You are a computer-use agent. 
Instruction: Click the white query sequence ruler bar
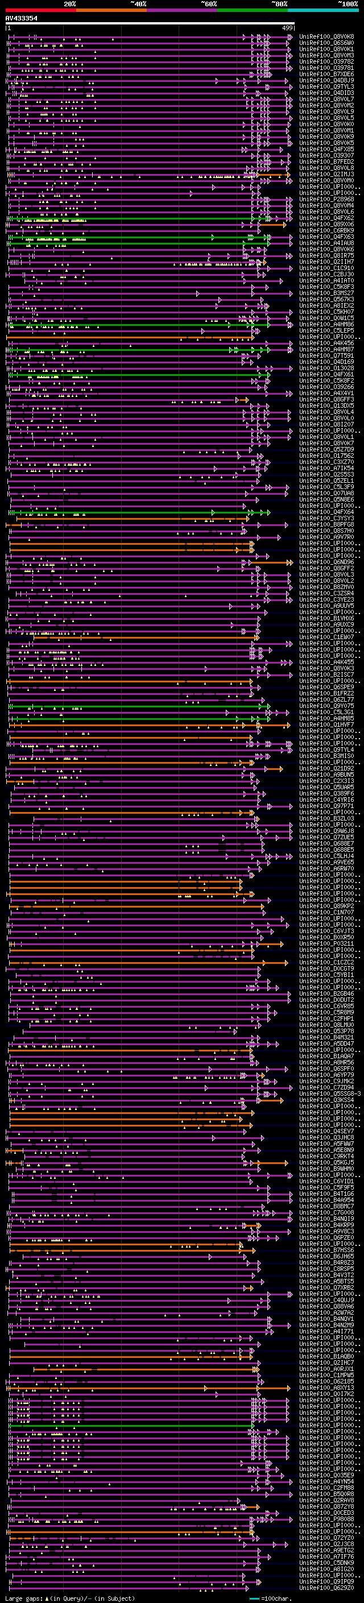tap(150, 23)
